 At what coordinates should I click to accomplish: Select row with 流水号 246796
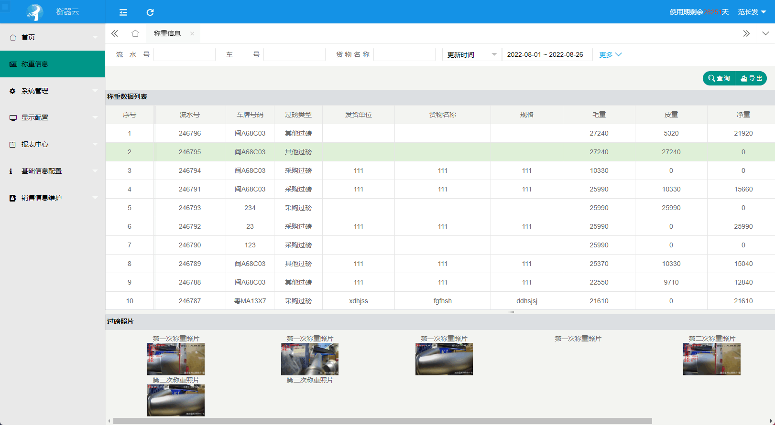[440, 133]
